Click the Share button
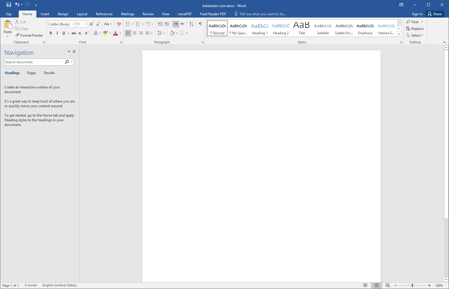 pos(435,14)
